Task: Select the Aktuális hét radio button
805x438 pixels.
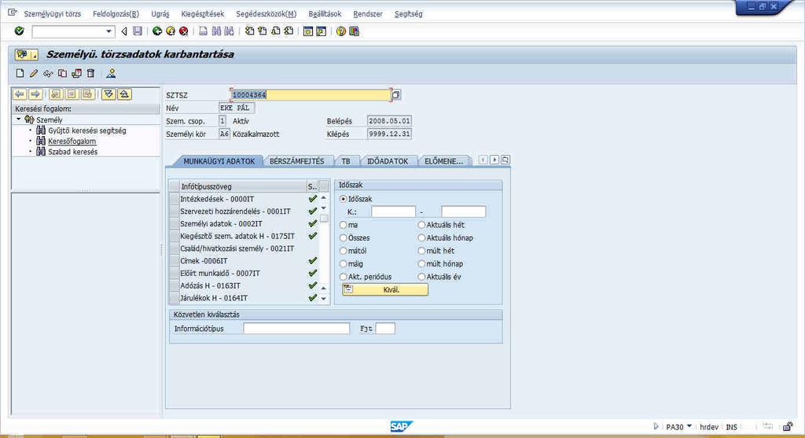Action: click(x=421, y=225)
